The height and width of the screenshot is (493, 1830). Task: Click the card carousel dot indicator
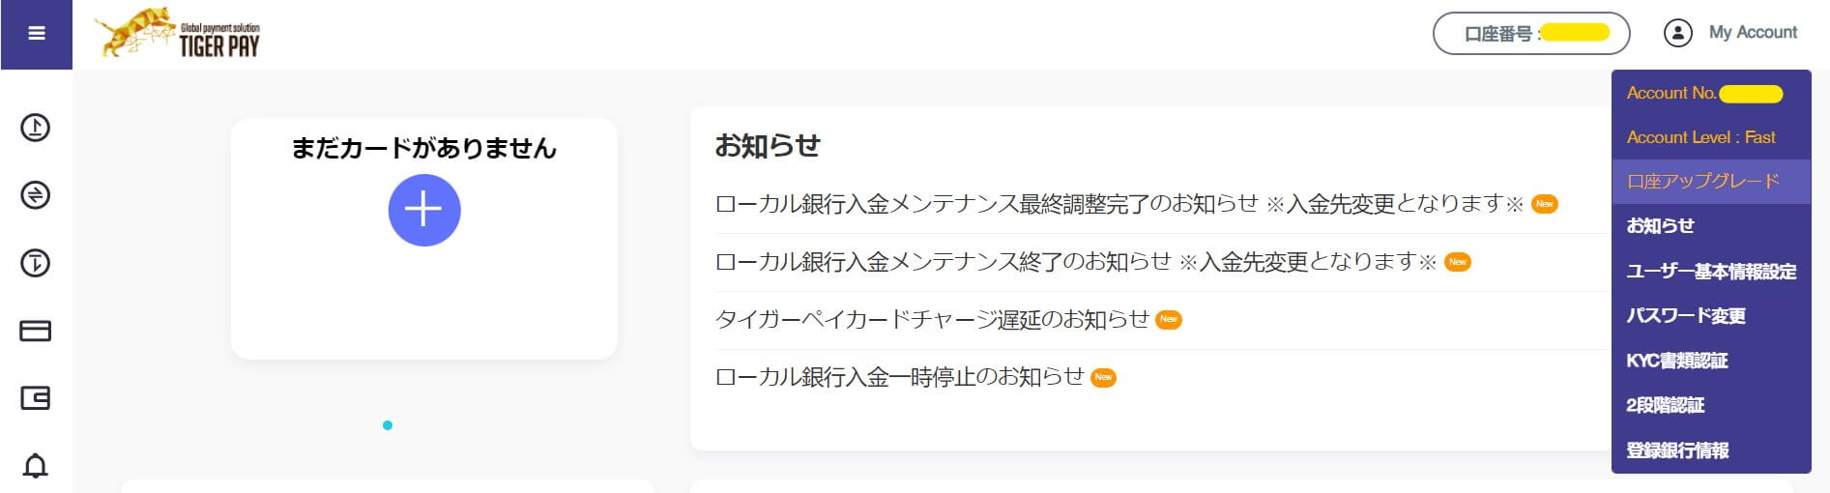tap(388, 425)
